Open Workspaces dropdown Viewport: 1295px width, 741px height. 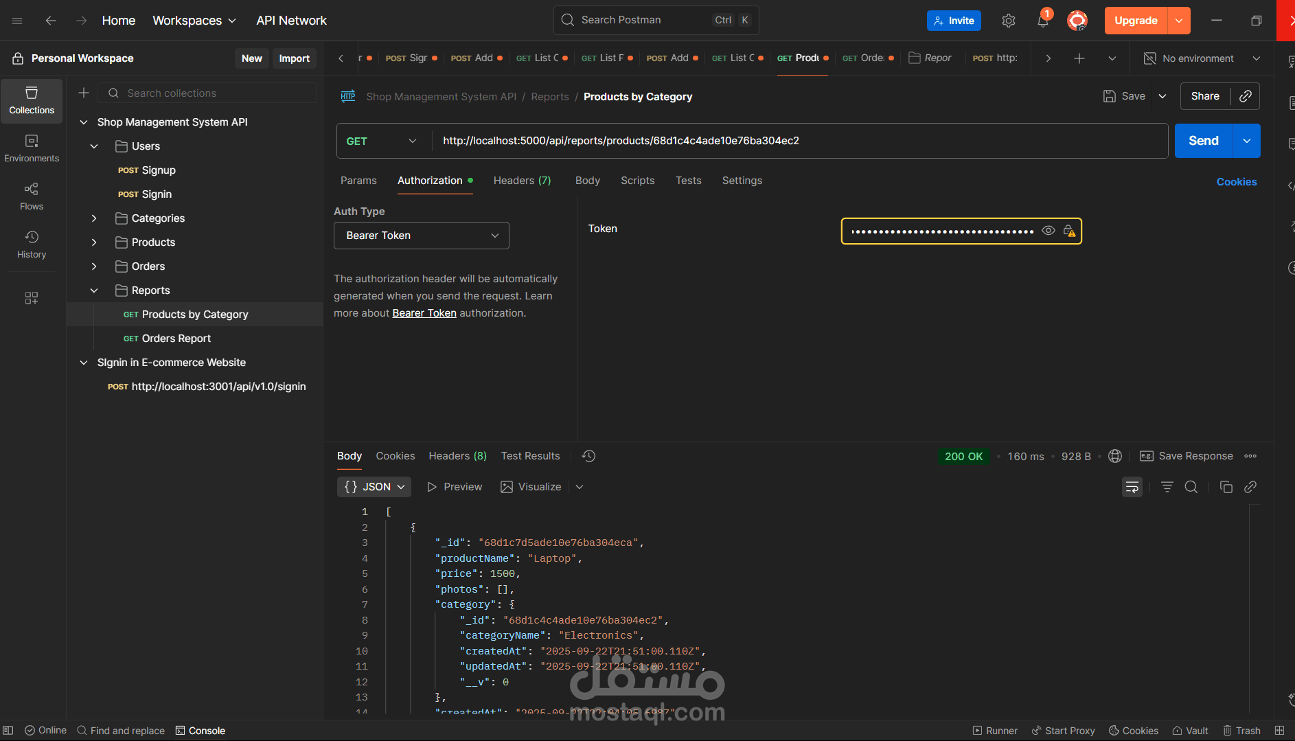coord(194,21)
